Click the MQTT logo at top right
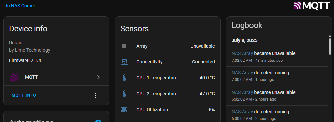Image resolution: width=334 pixels, height=122 pixels. click(312, 6)
